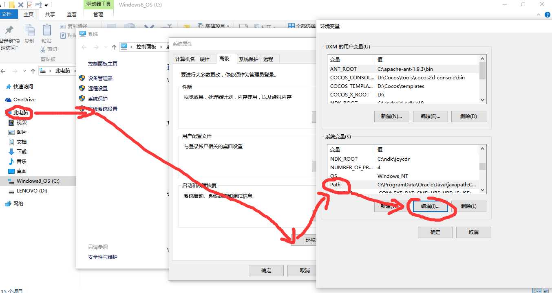This screenshot has height=293, width=552.
Task: Click the Explorer back arrow button
Action: (x=3, y=71)
